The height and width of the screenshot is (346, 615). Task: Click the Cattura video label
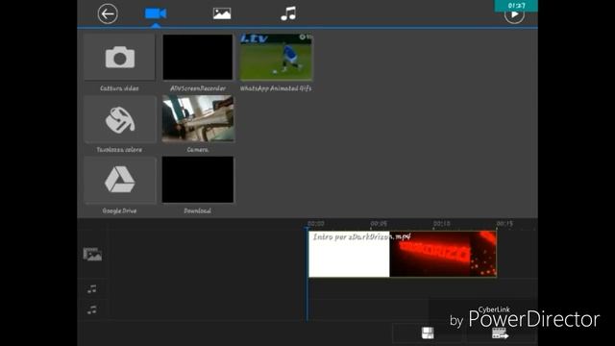[x=119, y=88]
